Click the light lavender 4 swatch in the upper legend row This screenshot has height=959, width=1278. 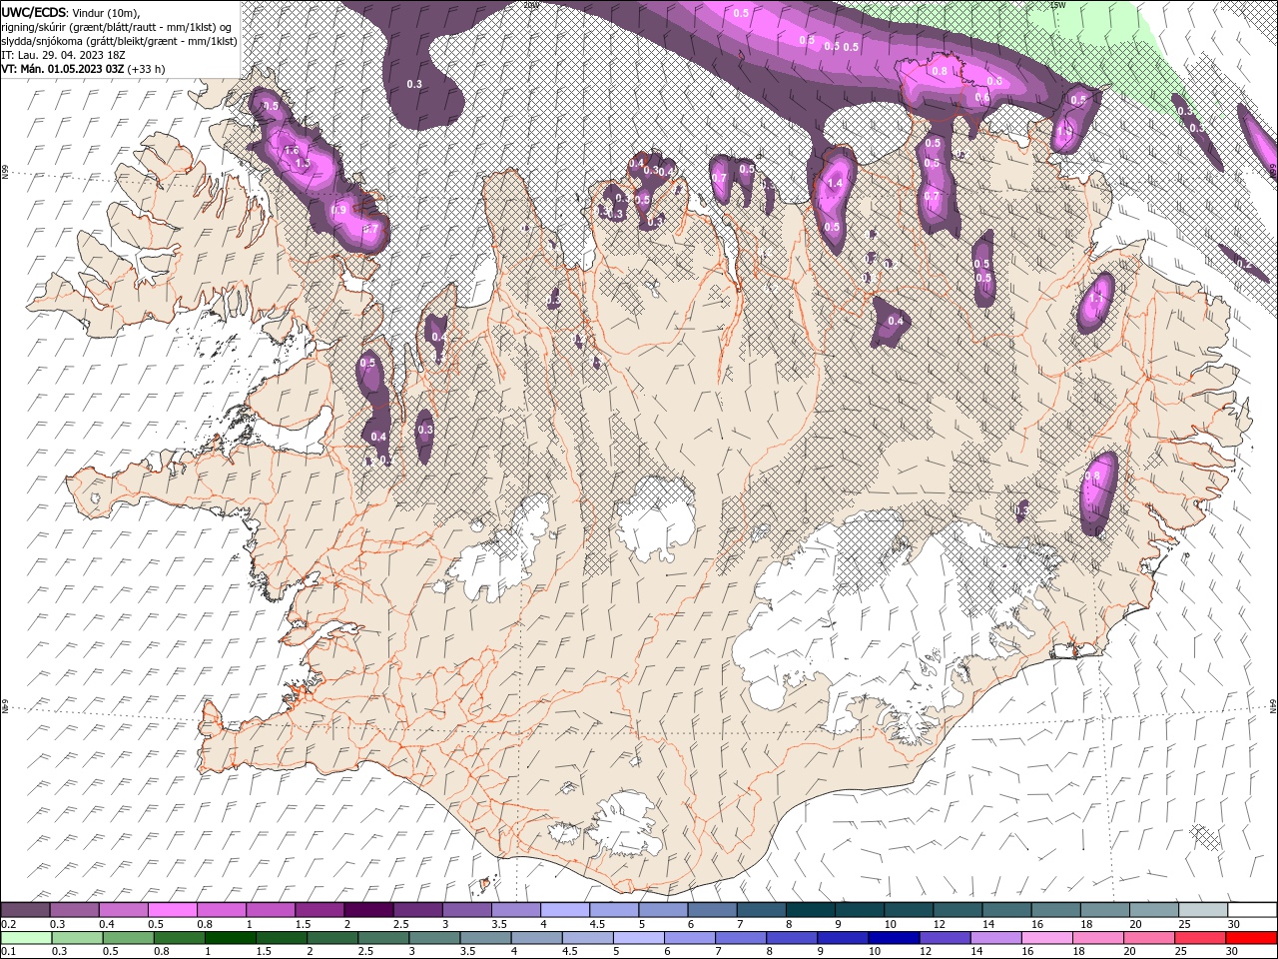[564, 910]
